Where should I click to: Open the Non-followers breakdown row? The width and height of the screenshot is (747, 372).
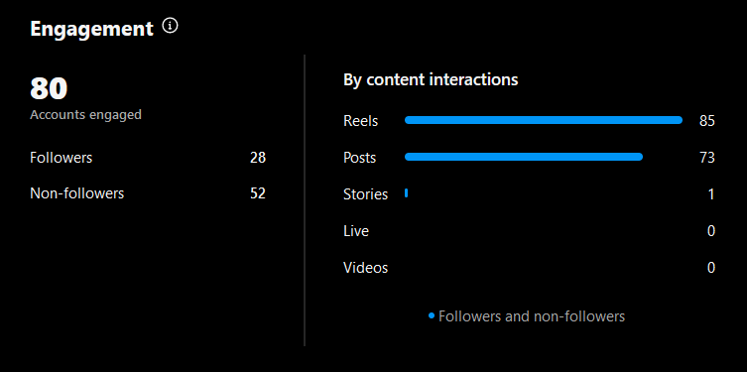(x=148, y=193)
